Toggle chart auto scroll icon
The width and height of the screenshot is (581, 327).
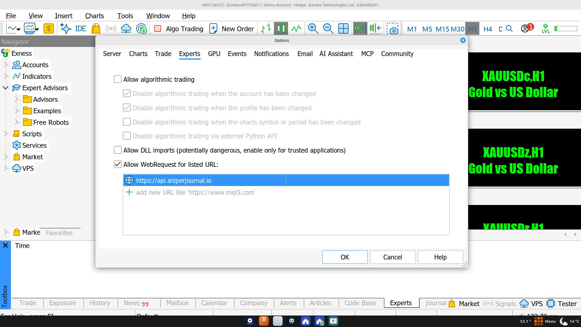click(x=360, y=29)
